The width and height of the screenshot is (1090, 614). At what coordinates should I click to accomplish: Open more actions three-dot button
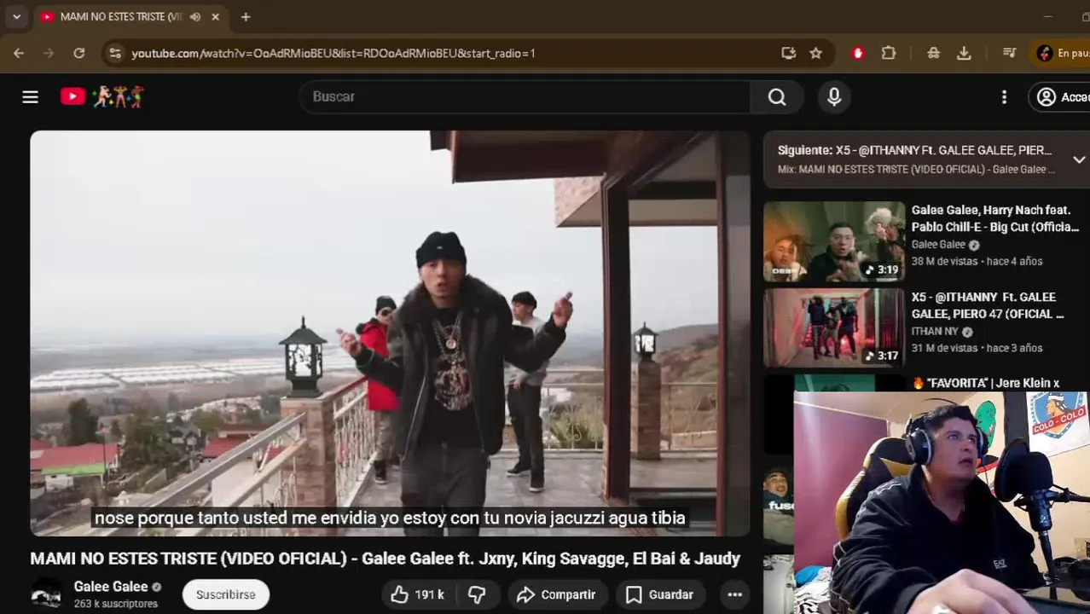click(734, 594)
